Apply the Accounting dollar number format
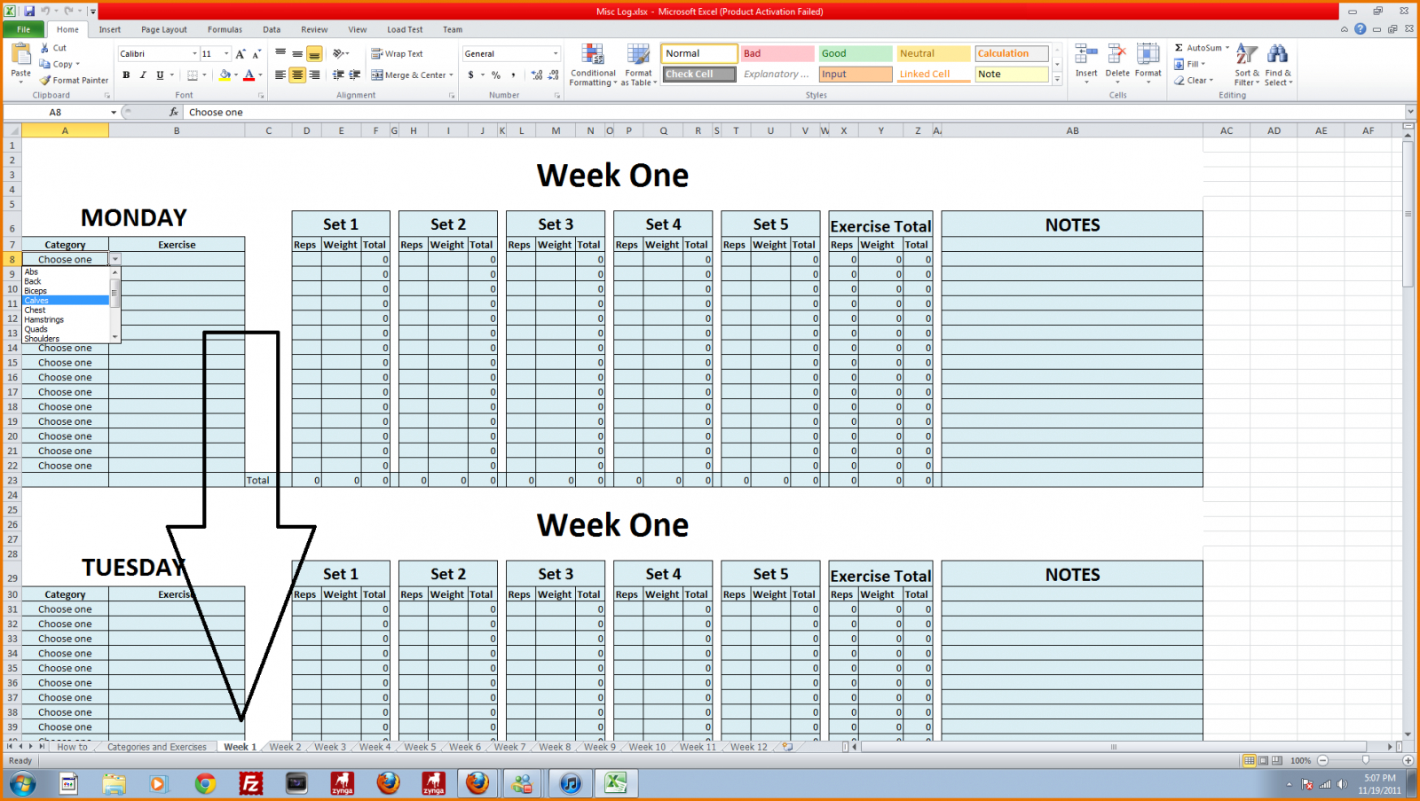Image resolution: width=1420 pixels, height=801 pixels. [471, 75]
